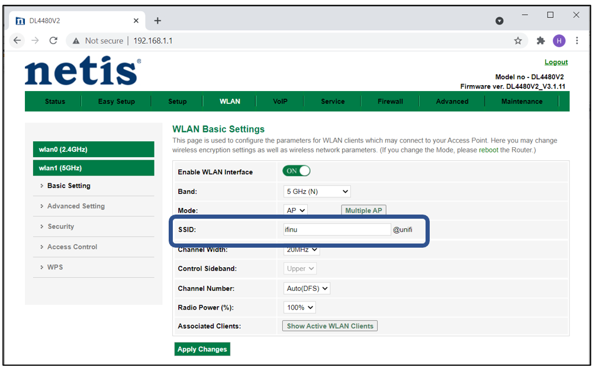Click Show Active WLAN Clients button
Image resolution: width=596 pixels, height=370 pixels.
click(x=330, y=326)
